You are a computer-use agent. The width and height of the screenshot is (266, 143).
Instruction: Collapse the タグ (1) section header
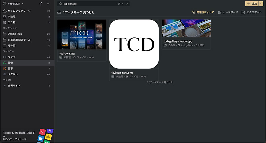tap(7, 80)
